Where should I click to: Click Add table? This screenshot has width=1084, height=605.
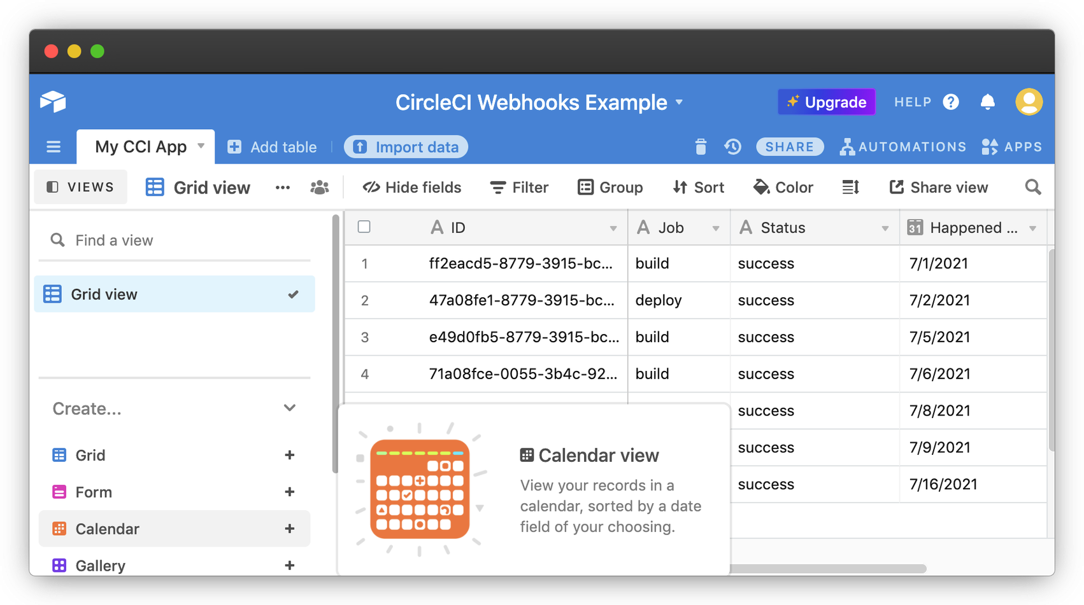coord(272,147)
